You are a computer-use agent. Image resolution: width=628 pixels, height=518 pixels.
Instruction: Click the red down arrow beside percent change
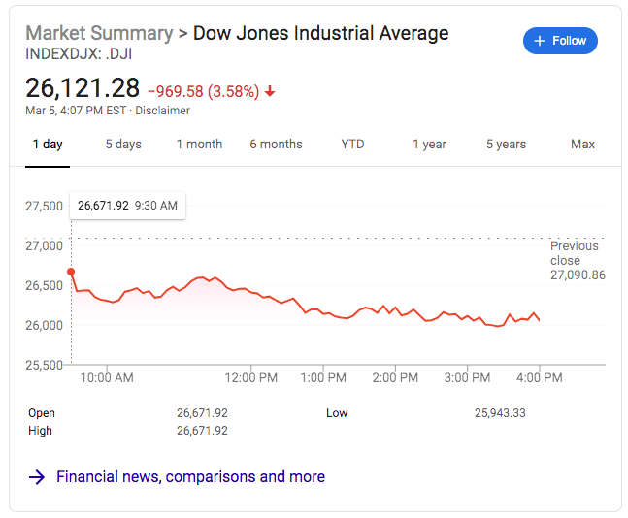tap(270, 91)
